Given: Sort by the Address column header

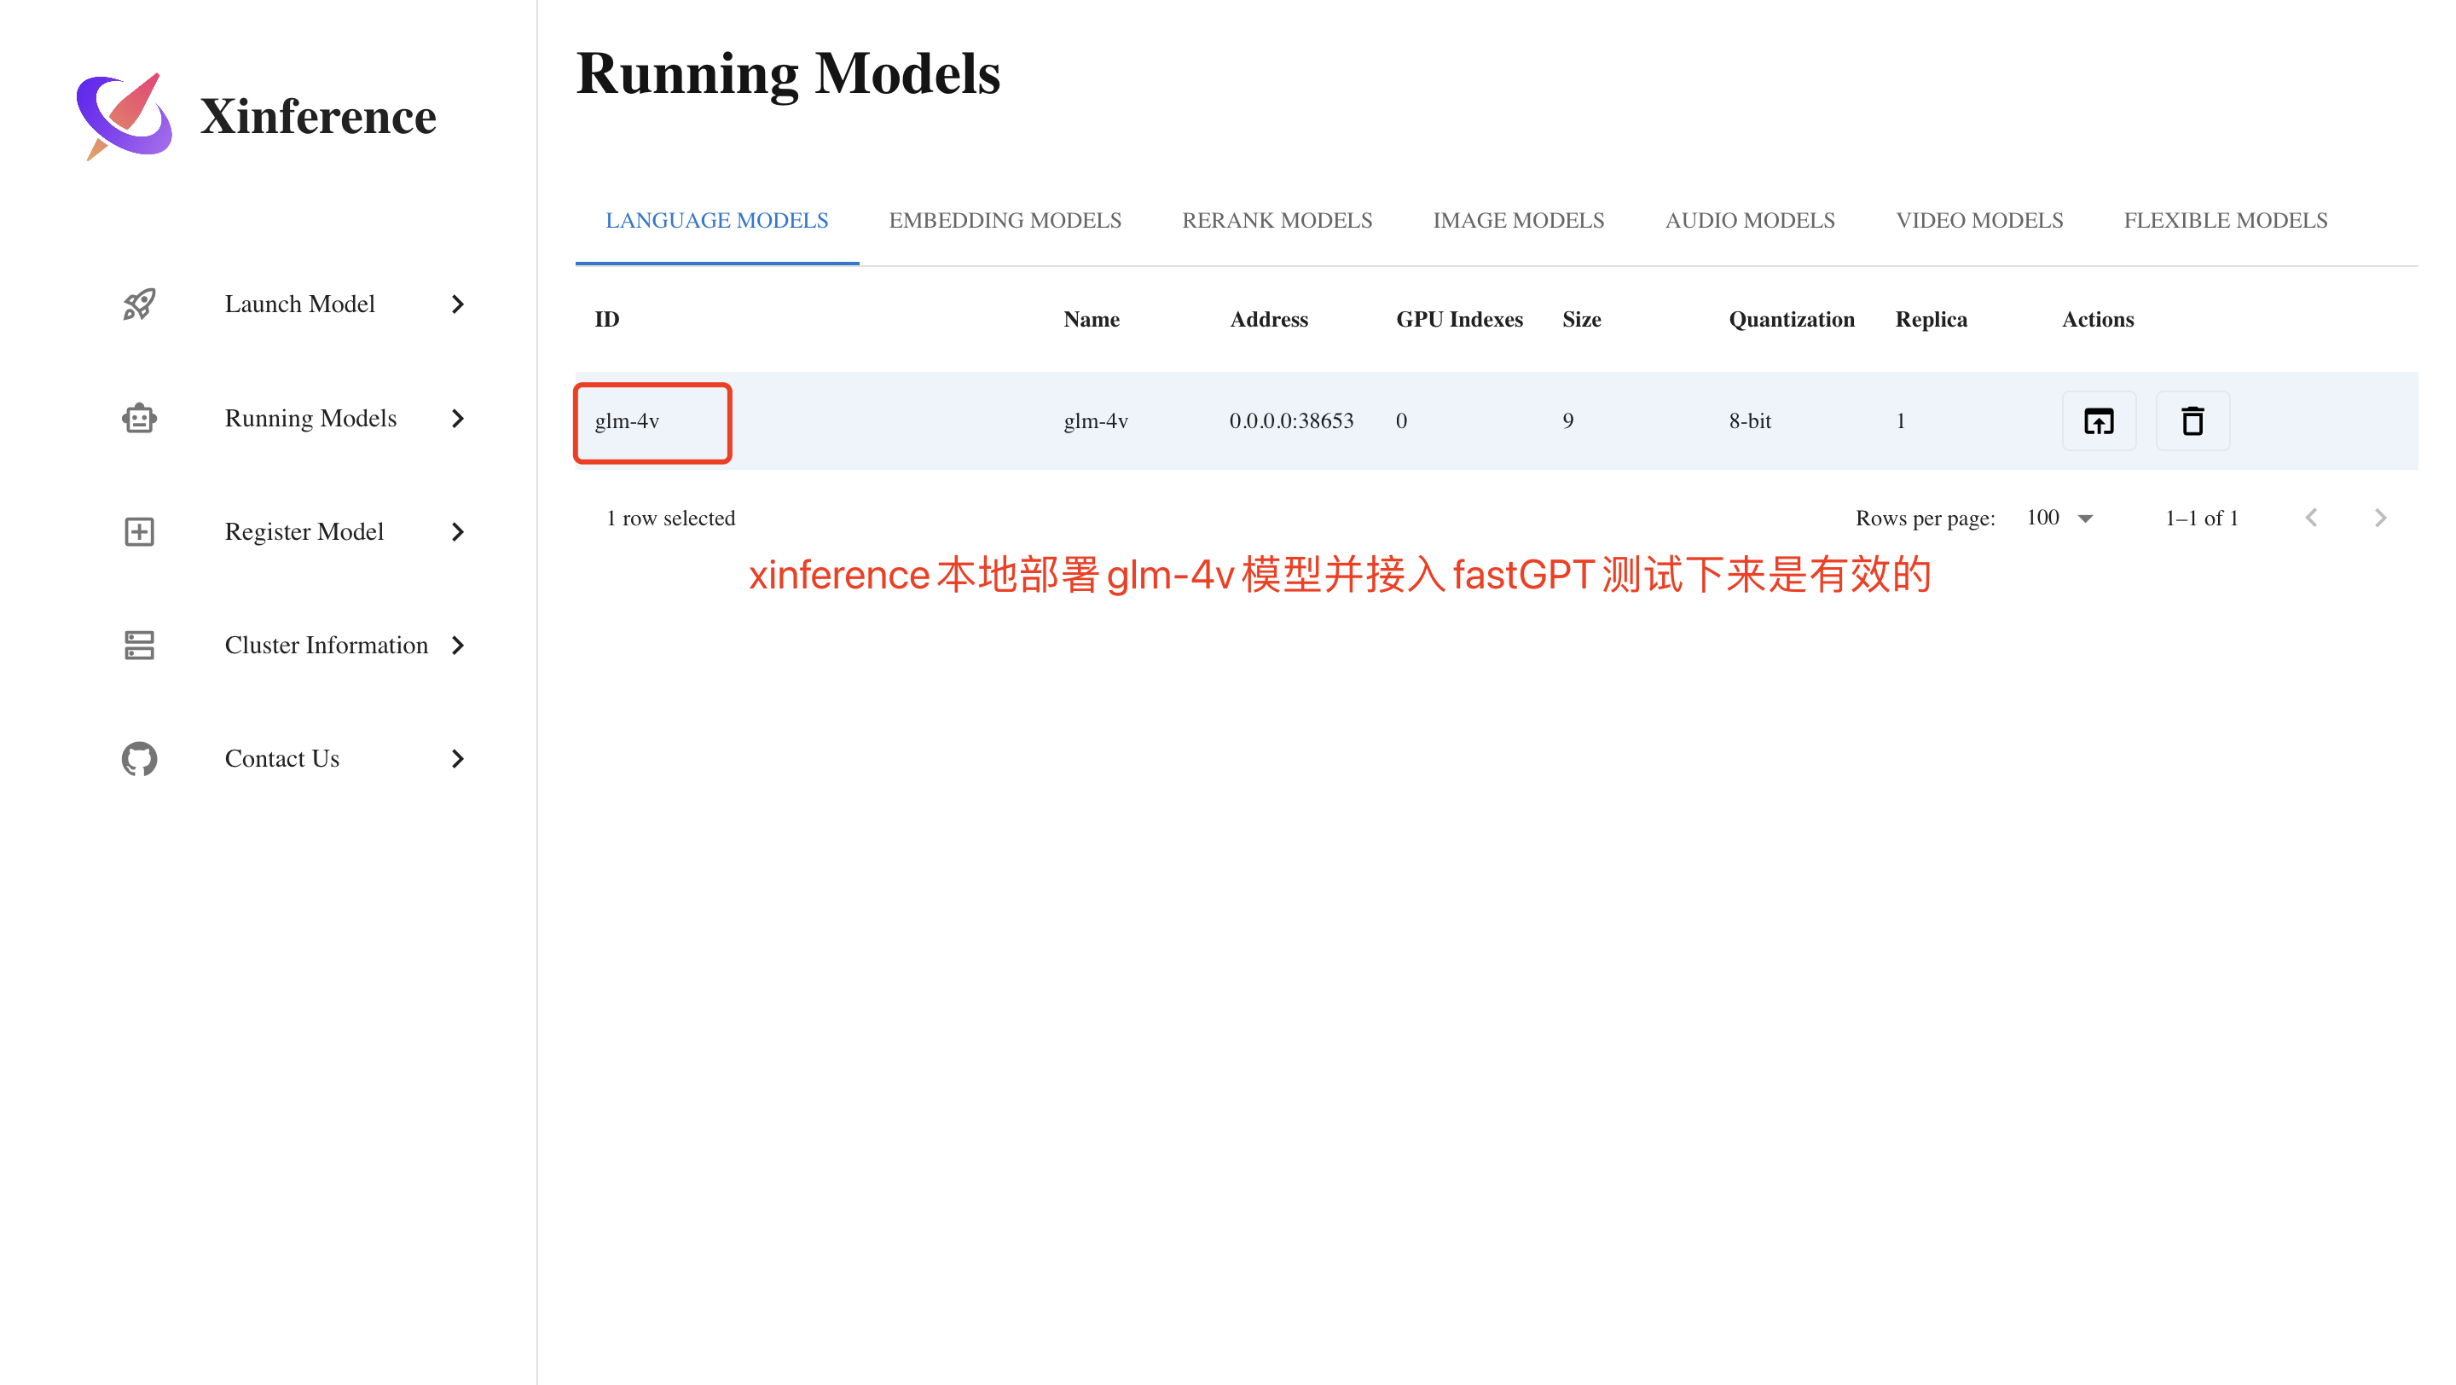Looking at the screenshot, I should [1269, 319].
